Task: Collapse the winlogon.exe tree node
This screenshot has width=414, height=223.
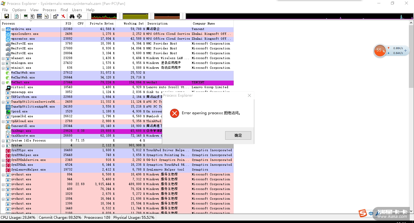Action: 3,63
